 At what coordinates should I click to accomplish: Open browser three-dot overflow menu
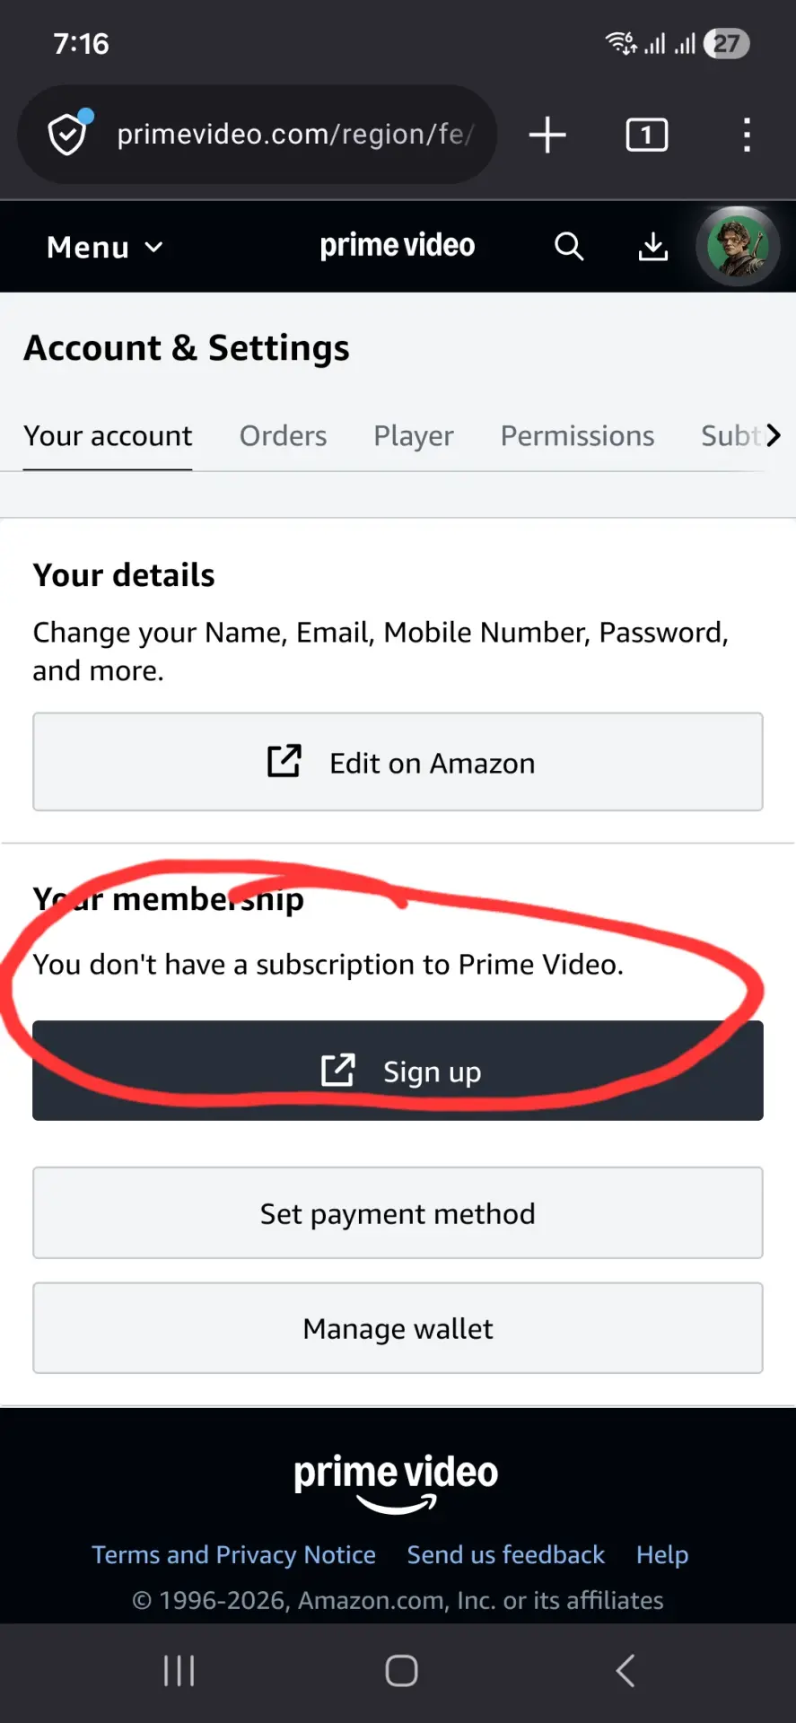pos(747,136)
